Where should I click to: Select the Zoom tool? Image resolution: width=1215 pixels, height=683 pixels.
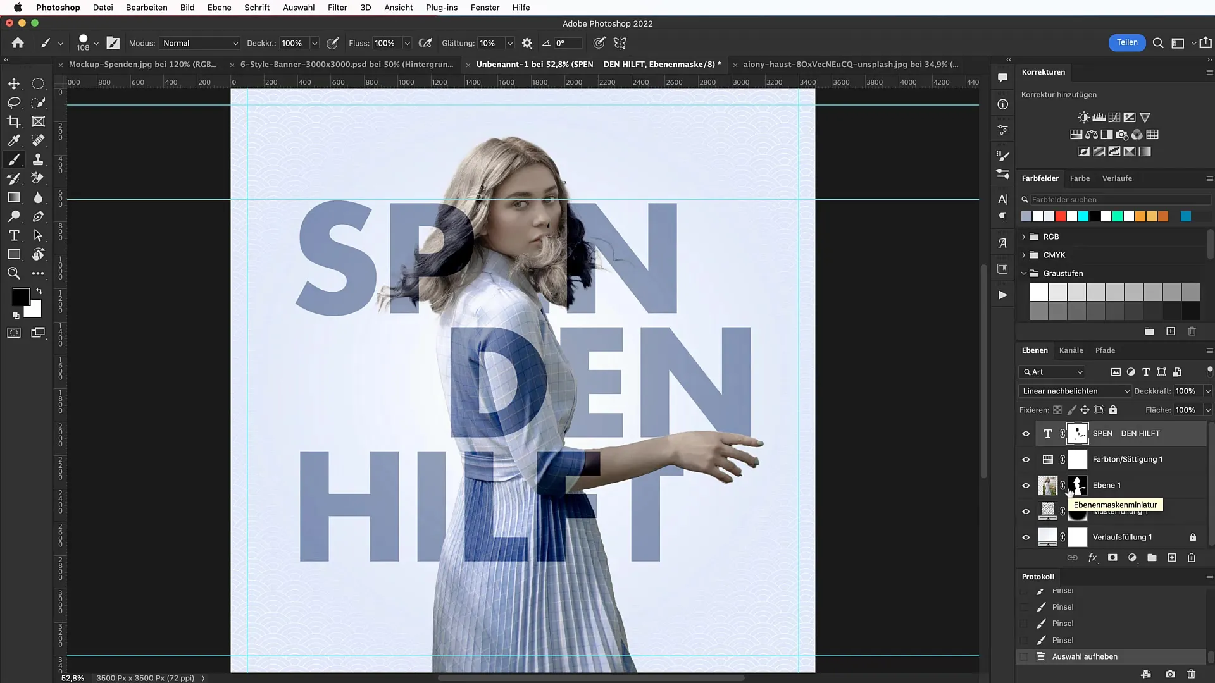coord(14,273)
